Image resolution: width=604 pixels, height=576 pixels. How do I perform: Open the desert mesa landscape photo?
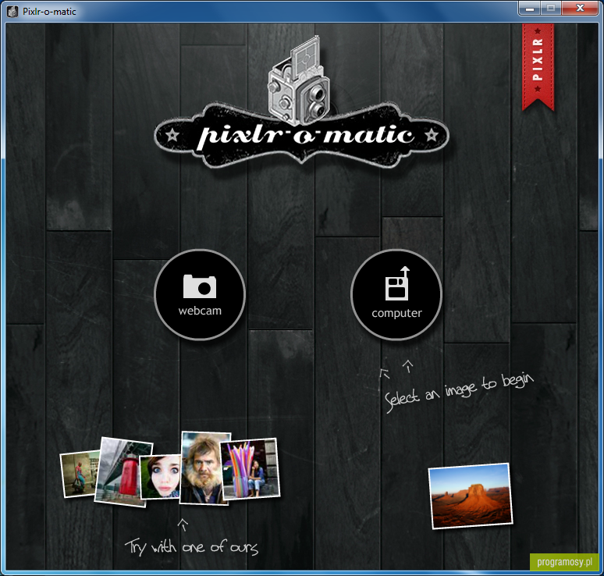[x=471, y=496]
